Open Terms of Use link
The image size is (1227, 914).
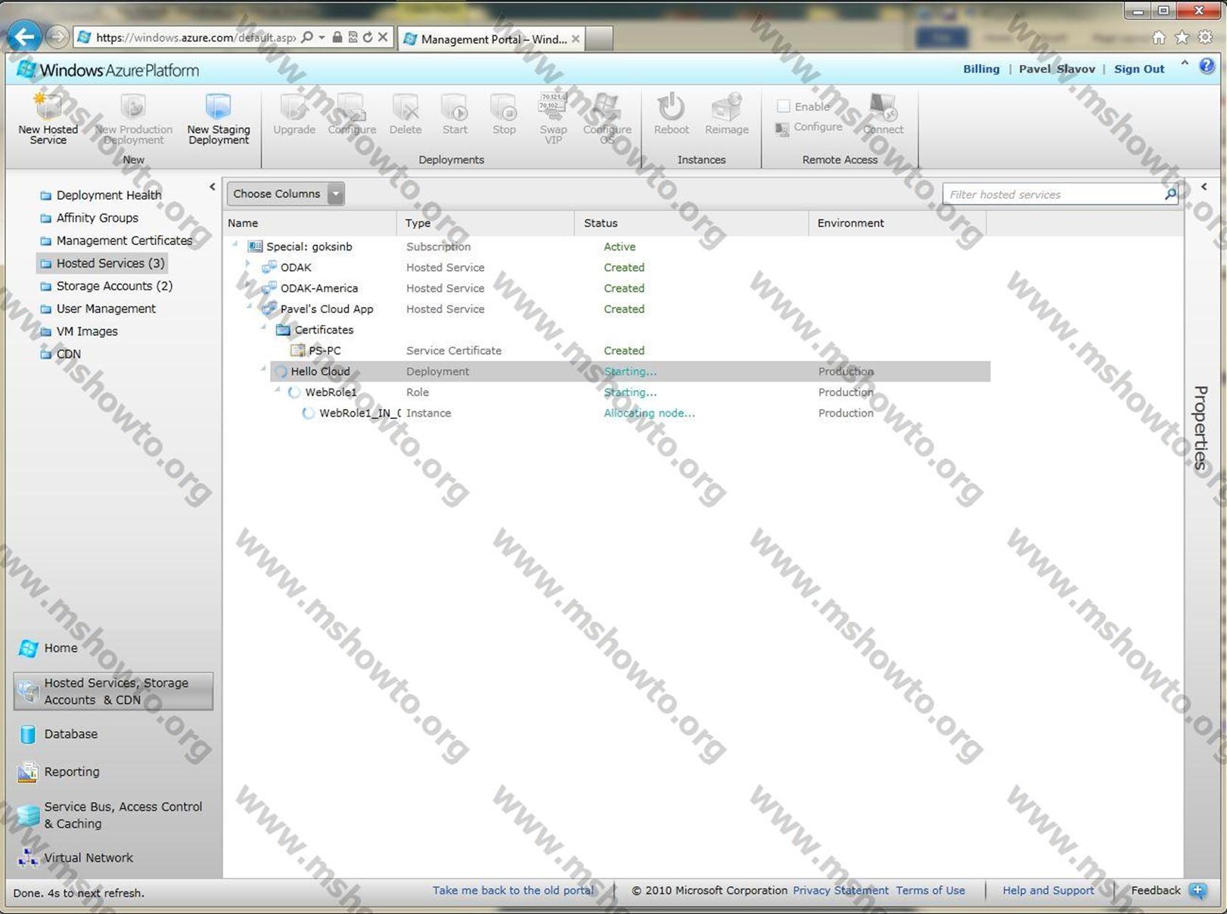pyautogui.click(x=930, y=891)
